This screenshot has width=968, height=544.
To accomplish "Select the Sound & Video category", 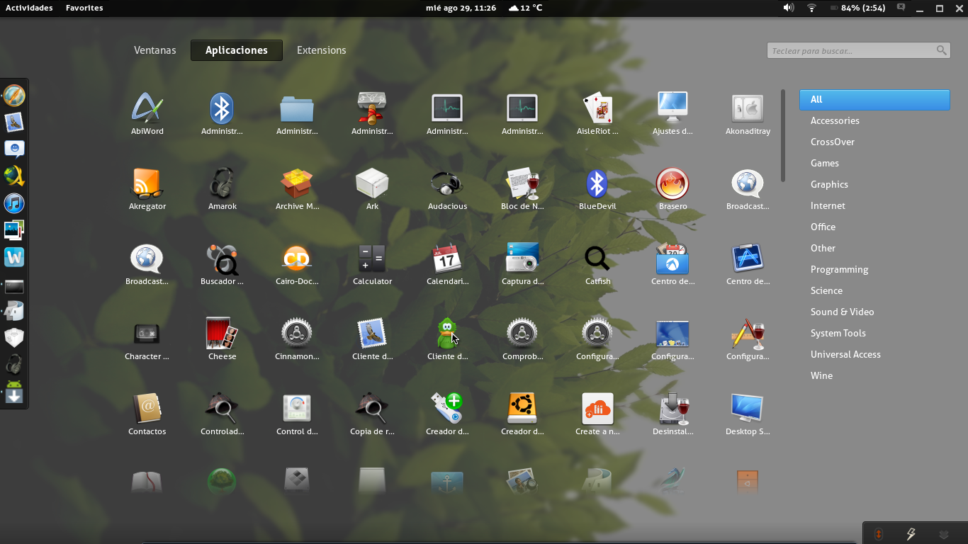I will (x=842, y=312).
